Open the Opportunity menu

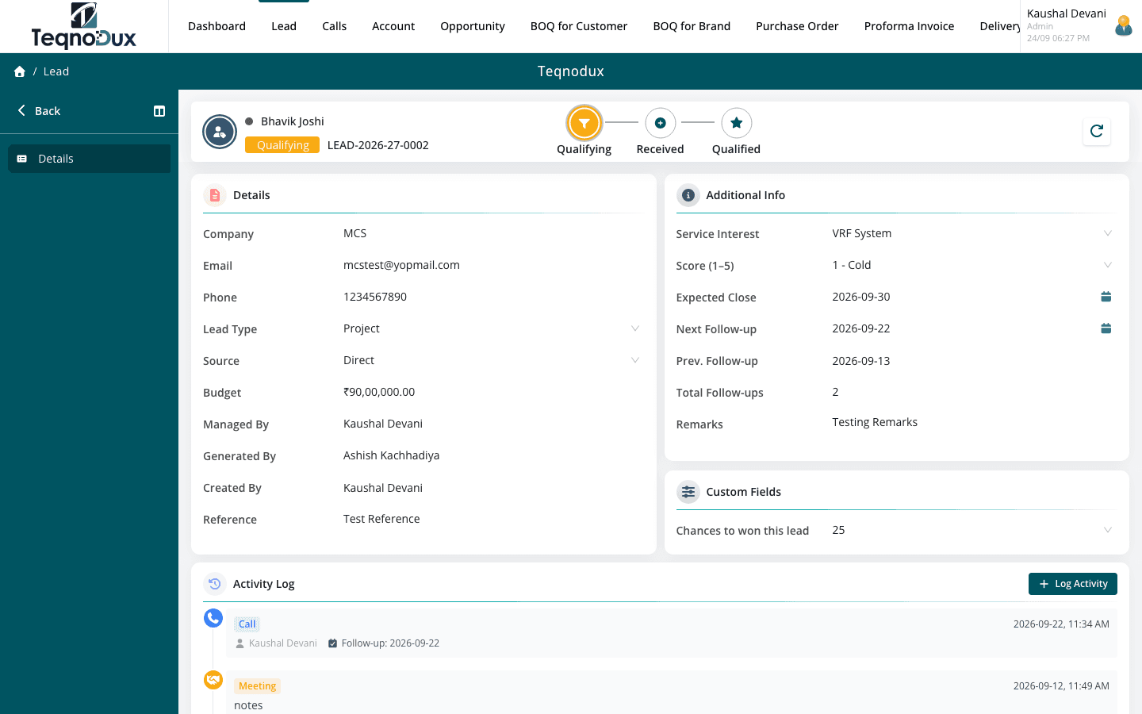(473, 26)
